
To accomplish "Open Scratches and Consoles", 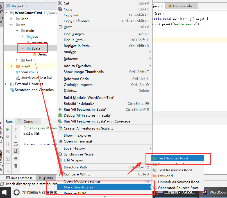I will [x=32, y=90].
